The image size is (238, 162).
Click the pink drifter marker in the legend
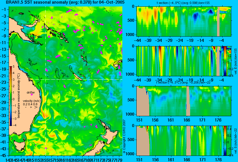click(x=32, y=95)
